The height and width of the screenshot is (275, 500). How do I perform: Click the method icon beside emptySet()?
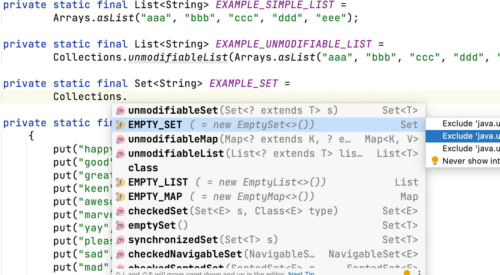pos(120,226)
